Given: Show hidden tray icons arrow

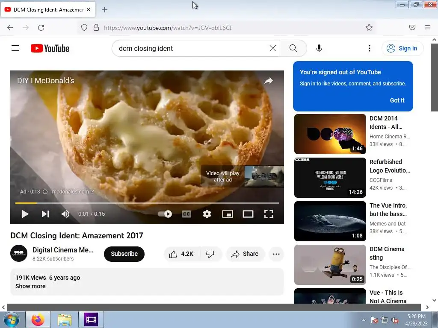Looking at the screenshot, I should tap(364, 320).
